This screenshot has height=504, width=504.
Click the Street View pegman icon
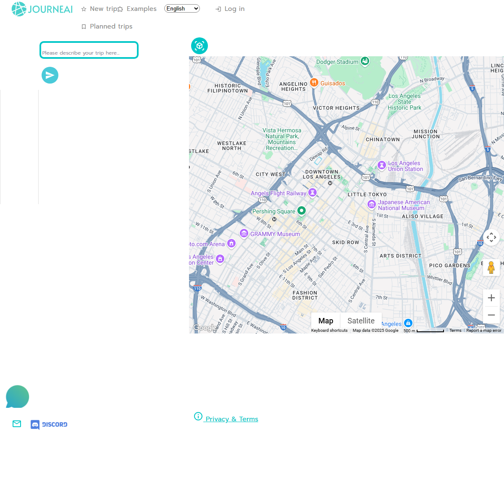point(491,268)
